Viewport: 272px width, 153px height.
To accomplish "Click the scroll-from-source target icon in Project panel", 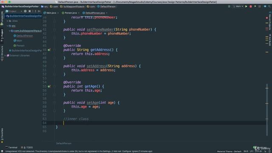I will click(x=25, y=11).
